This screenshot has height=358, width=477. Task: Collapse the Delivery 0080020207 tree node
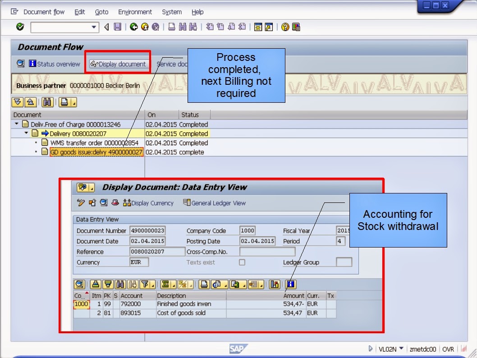tap(27, 133)
